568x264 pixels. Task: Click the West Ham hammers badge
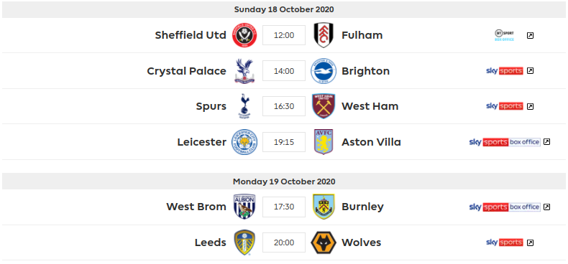click(324, 106)
